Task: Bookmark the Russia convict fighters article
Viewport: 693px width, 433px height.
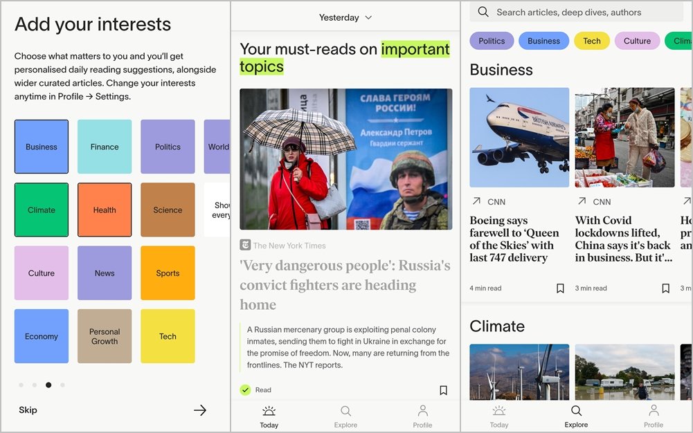Action: [x=443, y=390]
